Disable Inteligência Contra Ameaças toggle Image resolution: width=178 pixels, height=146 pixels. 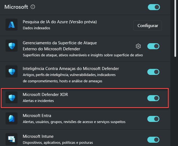coord(153,72)
